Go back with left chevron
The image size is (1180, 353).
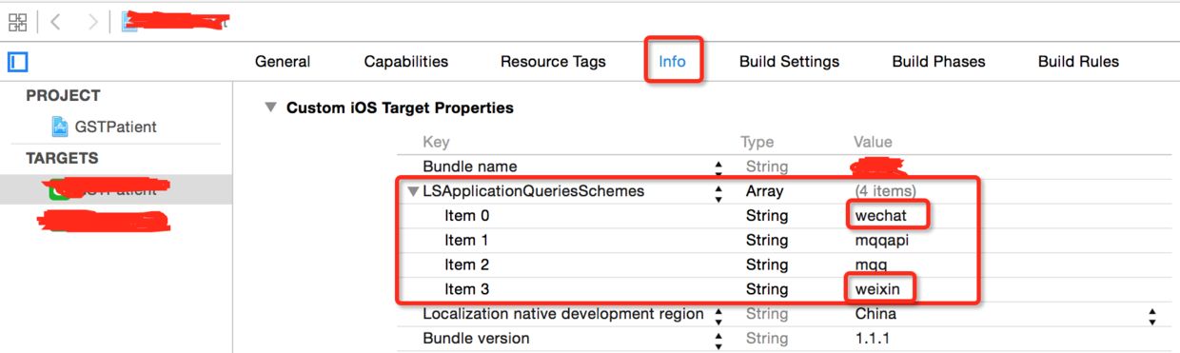pos(55,21)
